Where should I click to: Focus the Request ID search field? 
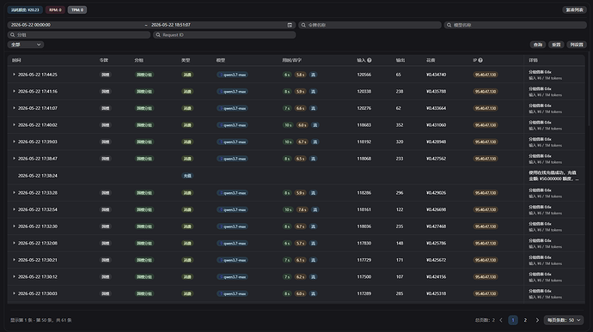pos(224,35)
